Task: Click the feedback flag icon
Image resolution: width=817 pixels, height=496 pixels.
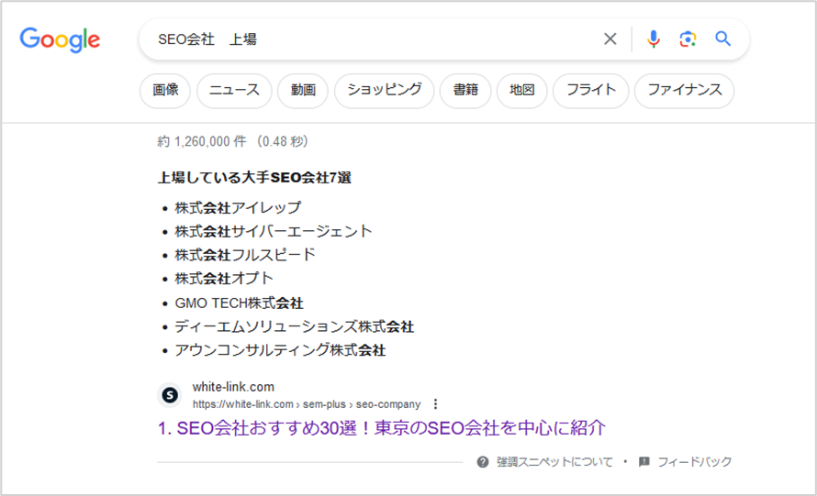Action: pos(644,462)
